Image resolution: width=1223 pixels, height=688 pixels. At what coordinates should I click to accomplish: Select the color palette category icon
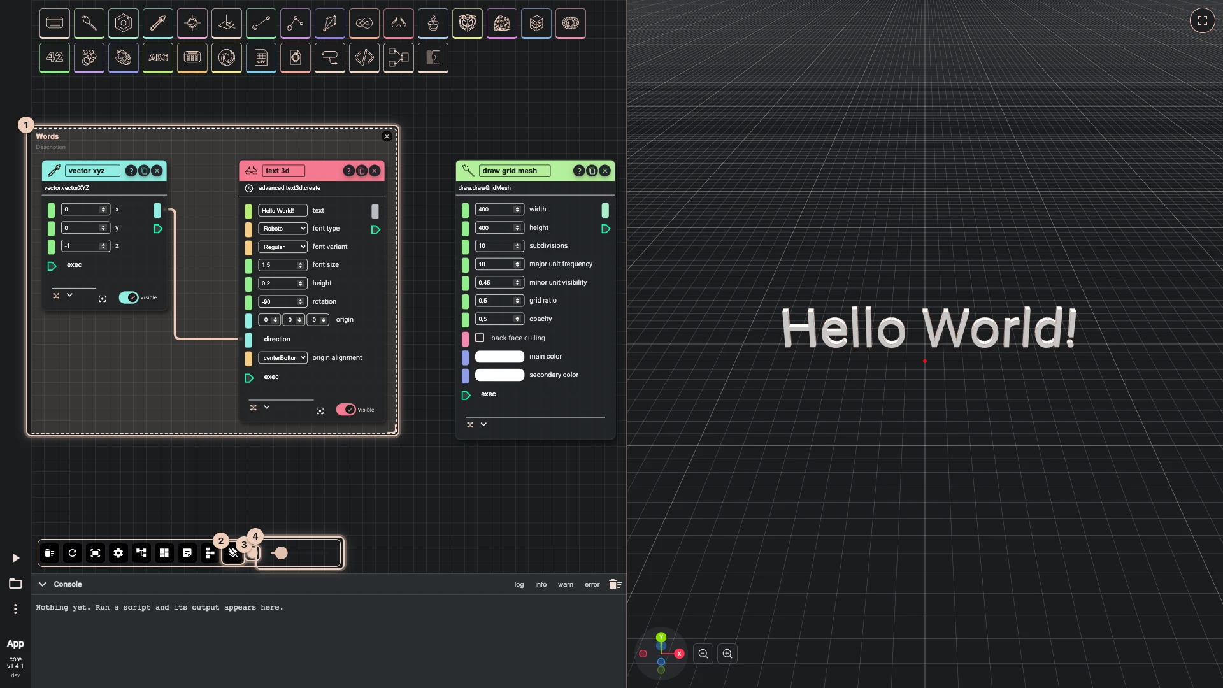coord(124,57)
